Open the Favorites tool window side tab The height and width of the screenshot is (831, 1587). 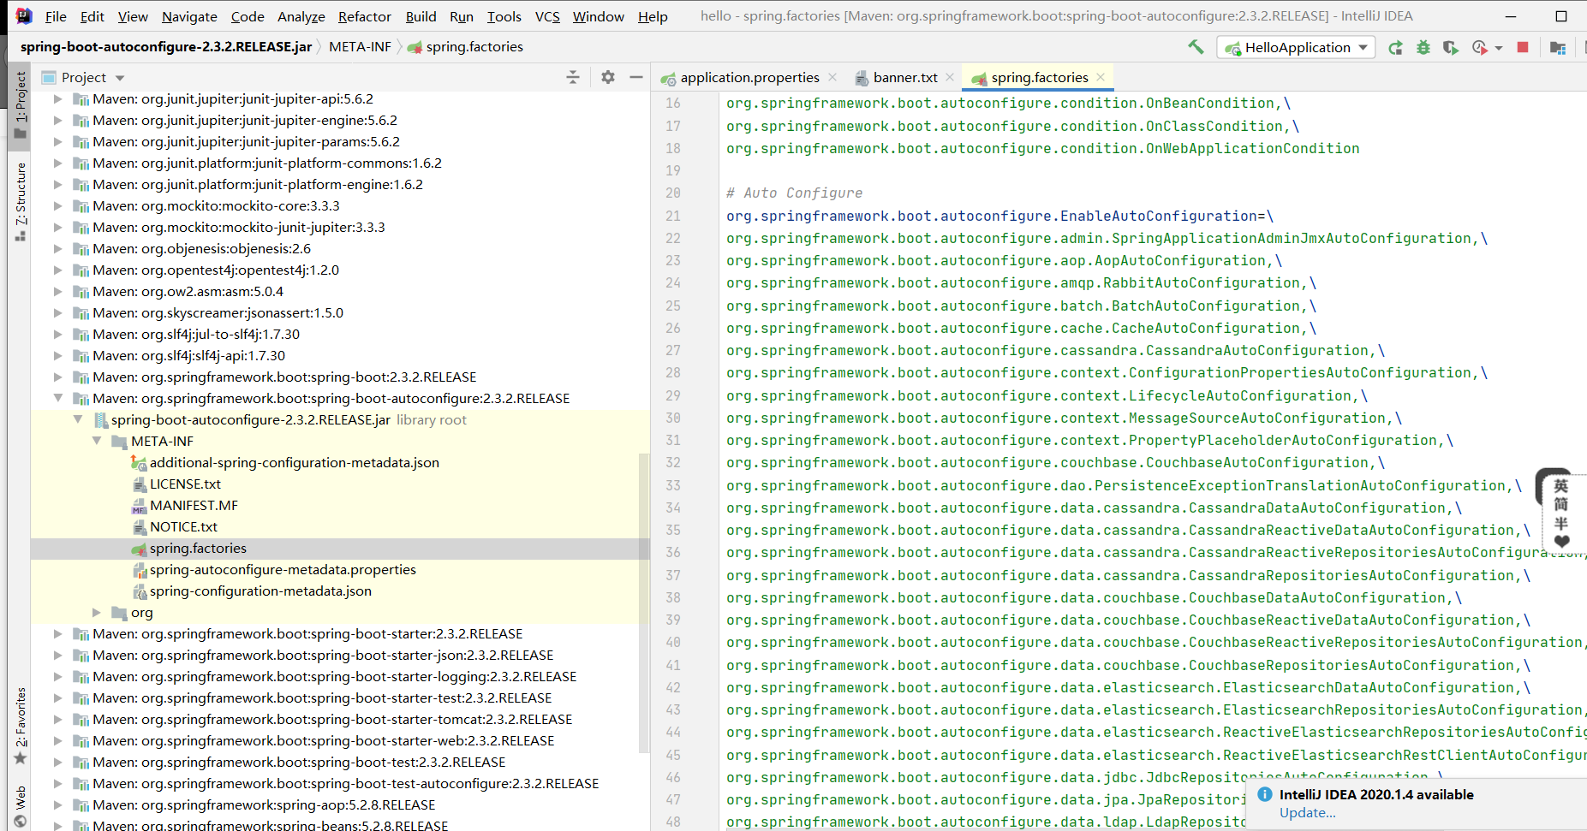coord(21,726)
